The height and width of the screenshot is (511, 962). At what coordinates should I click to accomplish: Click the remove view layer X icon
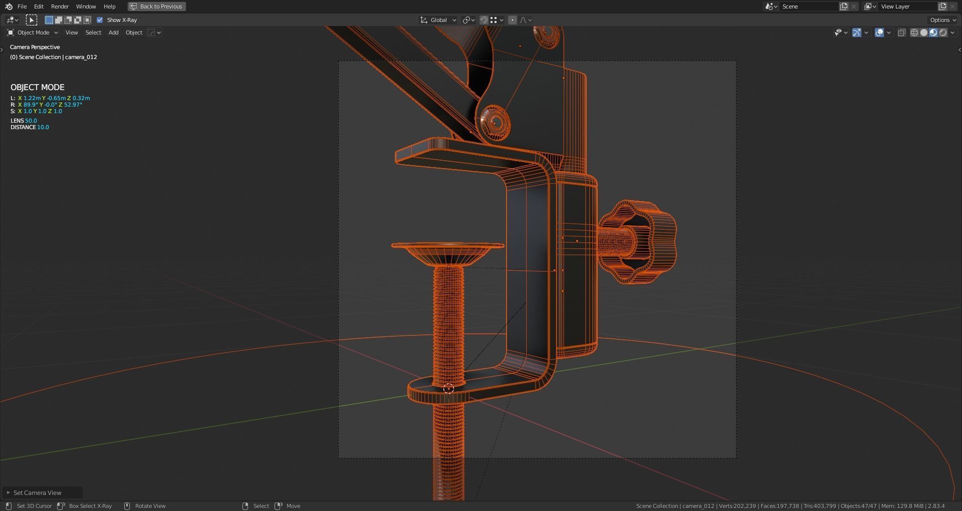[x=952, y=7]
